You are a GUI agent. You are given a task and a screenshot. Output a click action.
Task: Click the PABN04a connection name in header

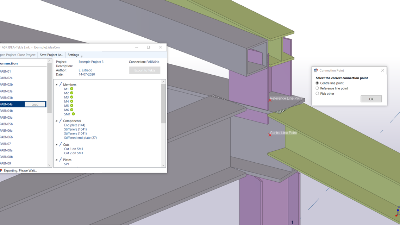(x=153, y=62)
